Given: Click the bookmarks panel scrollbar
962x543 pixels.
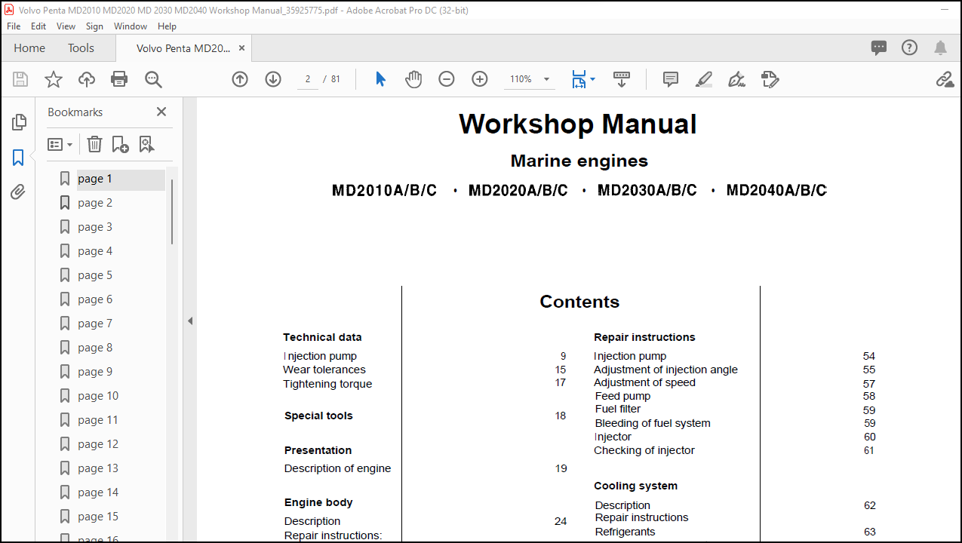Looking at the screenshot, I should click(x=172, y=212).
